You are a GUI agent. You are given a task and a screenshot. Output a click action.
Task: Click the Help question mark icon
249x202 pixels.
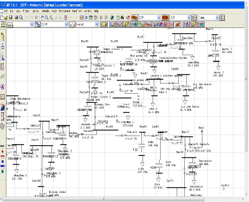coord(128,18)
